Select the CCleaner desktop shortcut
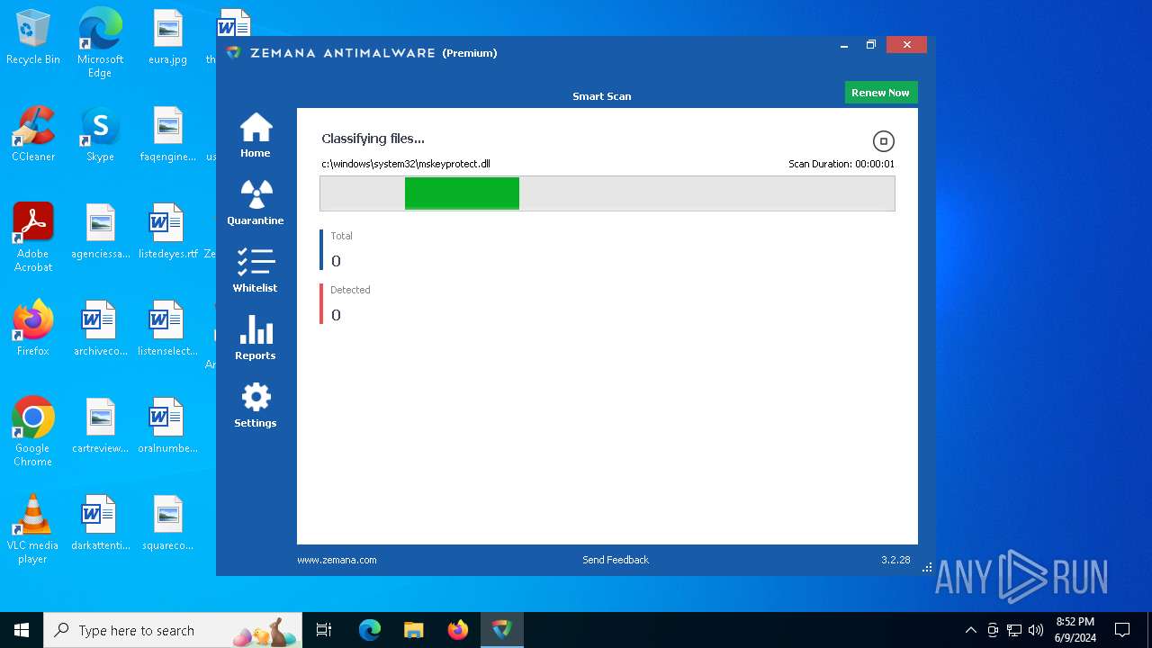Viewport: 1152px width, 648px height. click(33, 135)
